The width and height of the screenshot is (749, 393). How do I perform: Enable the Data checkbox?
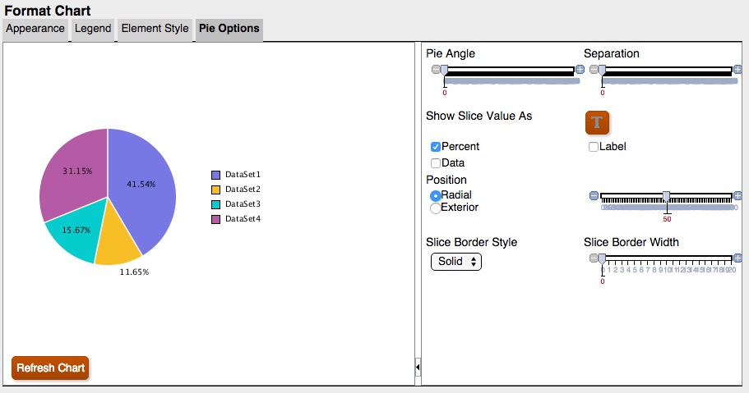click(x=436, y=163)
